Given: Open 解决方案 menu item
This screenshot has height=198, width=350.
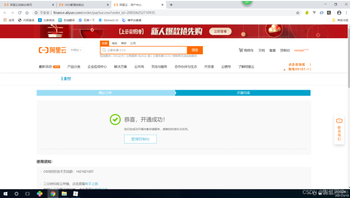Looking at the screenshot, I should point(120,67).
